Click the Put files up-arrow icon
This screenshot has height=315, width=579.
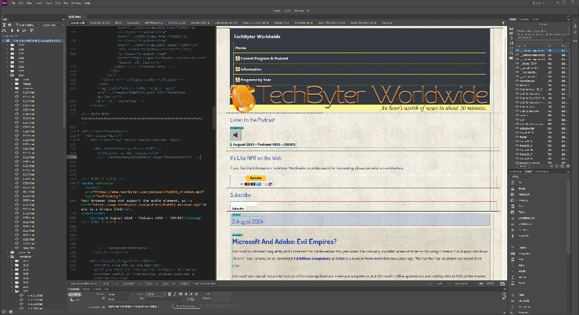point(18,31)
